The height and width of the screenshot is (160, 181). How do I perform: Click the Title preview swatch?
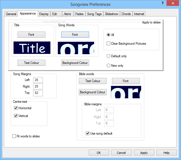coord(32,48)
